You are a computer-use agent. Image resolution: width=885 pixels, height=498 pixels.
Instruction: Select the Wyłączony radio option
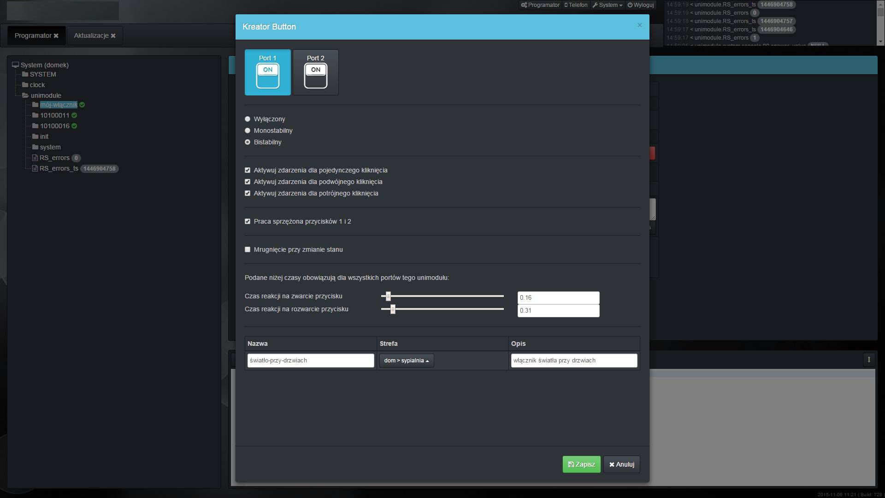pyautogui.click(x=248, y=119)
